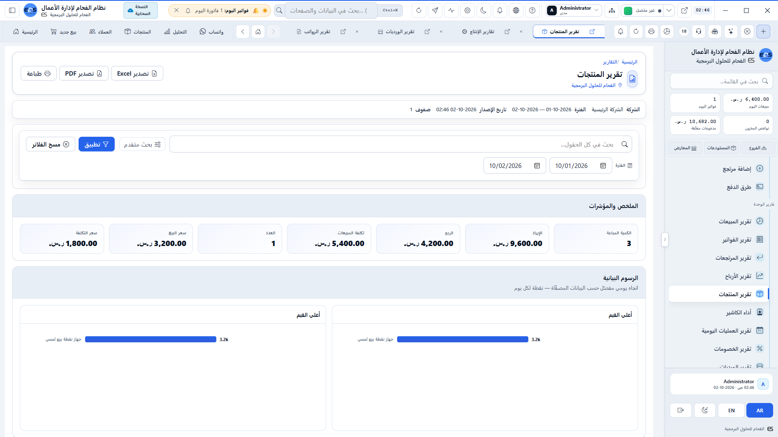Open the activity pulse icon

point(451,11)
